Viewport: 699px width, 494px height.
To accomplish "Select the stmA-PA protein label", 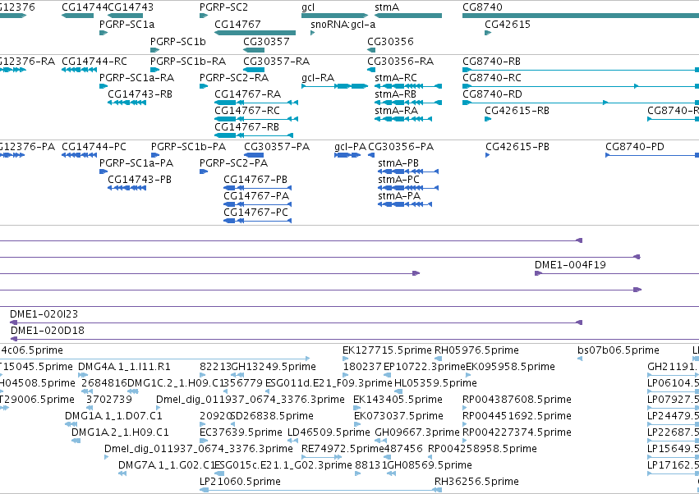I will pyautogui.click(x=399, y=196).
